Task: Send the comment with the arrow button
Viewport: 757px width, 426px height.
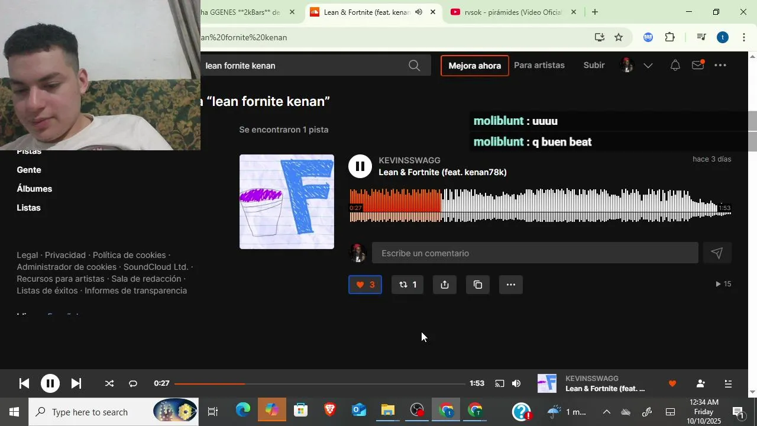Action: 717,253
